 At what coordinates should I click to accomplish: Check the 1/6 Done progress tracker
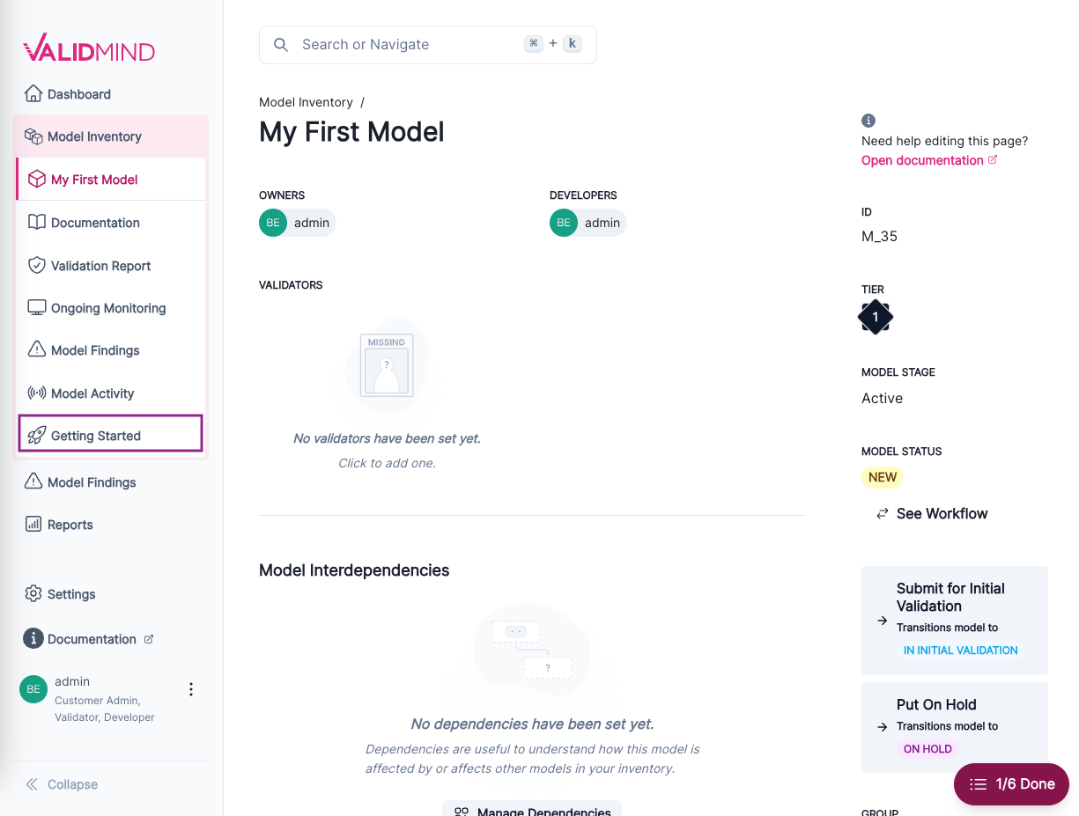[x=1010, y=783]
